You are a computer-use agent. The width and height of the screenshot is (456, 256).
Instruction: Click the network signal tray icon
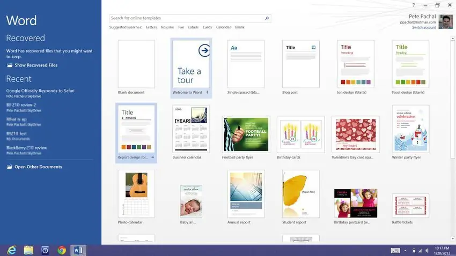(420, 251)
